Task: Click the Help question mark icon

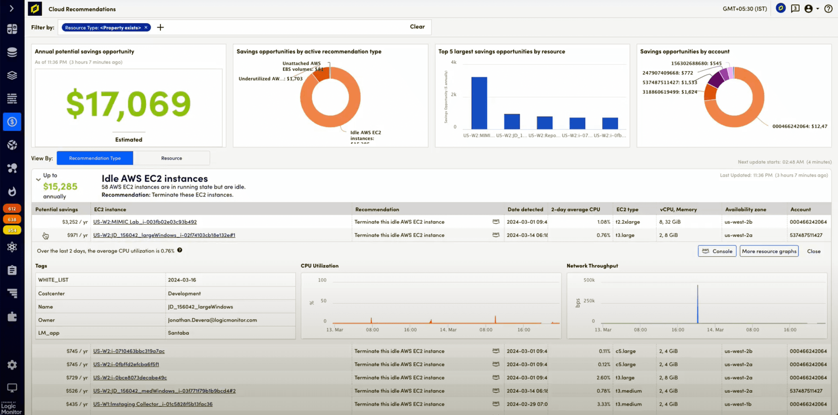Action: (828, 9)
